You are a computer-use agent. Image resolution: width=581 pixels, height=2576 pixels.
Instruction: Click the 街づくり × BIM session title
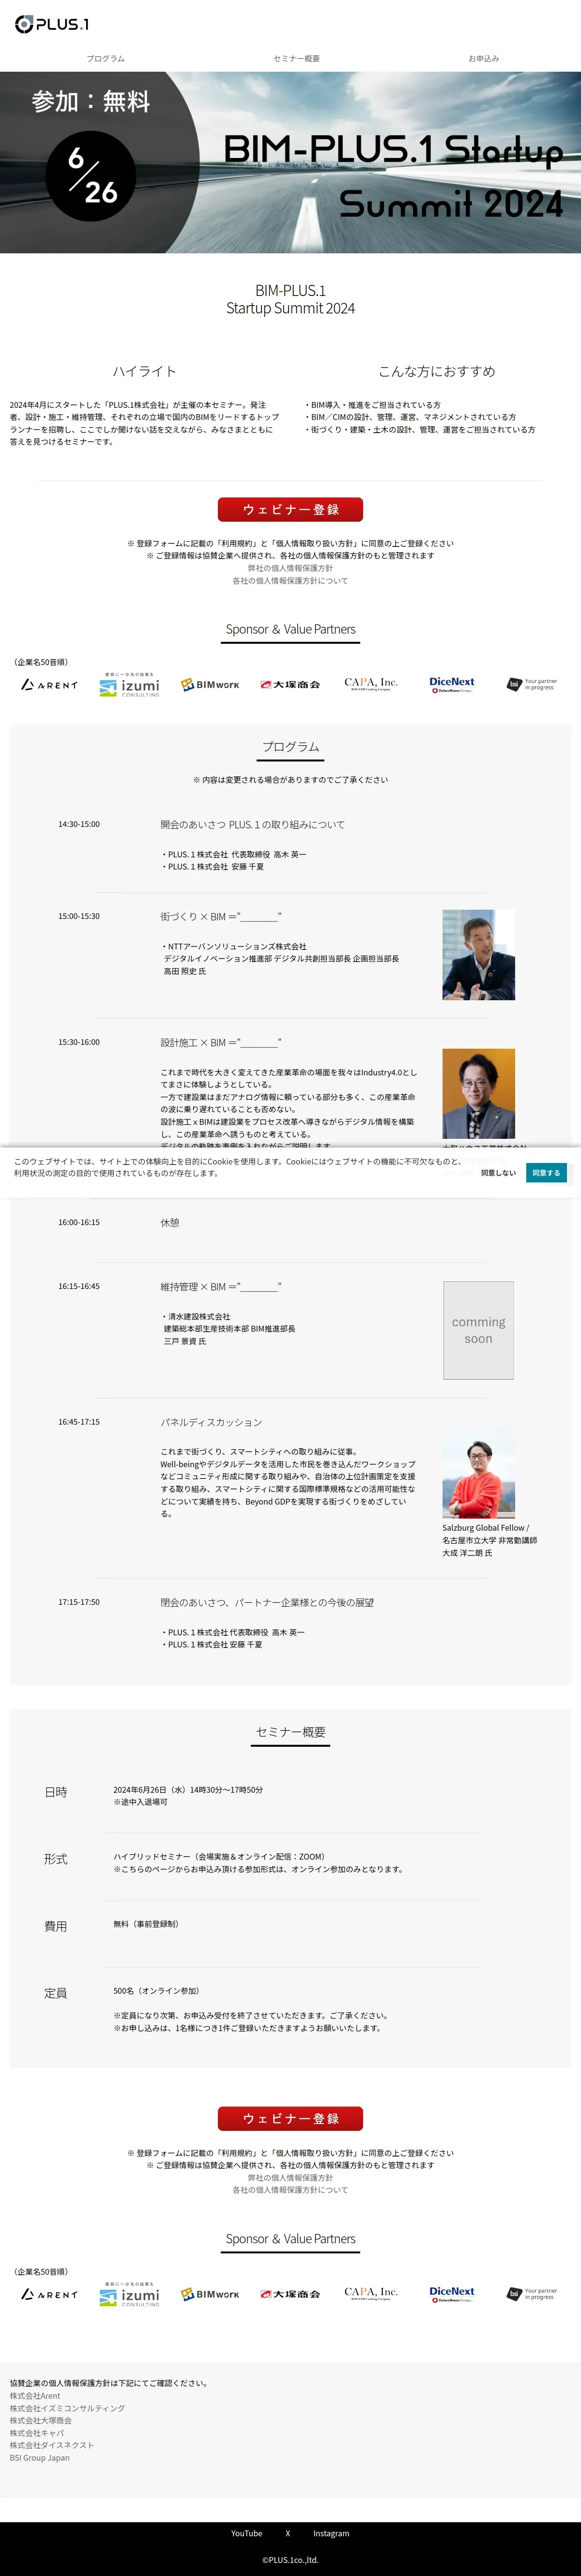pyautogui.click(x=221, y=916)
